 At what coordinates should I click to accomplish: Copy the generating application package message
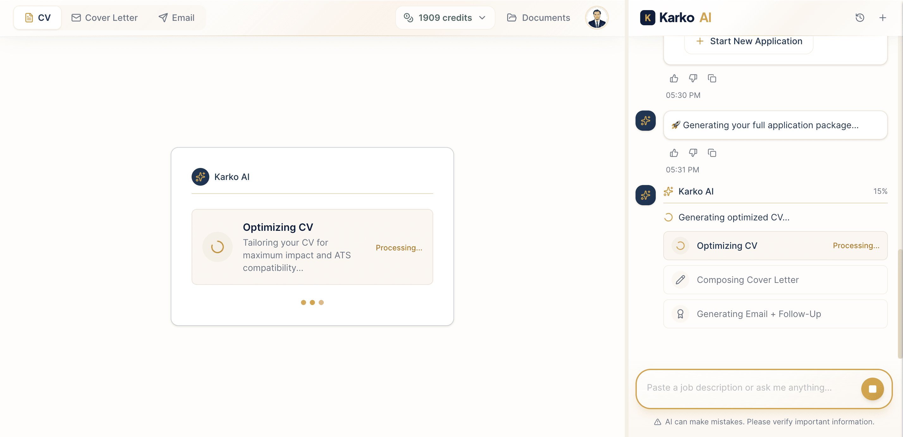click(712, 153)
